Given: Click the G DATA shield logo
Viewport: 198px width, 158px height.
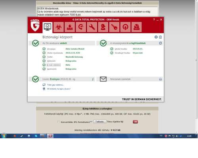Looking at the screenshot, I should click(x=35, y=25).
